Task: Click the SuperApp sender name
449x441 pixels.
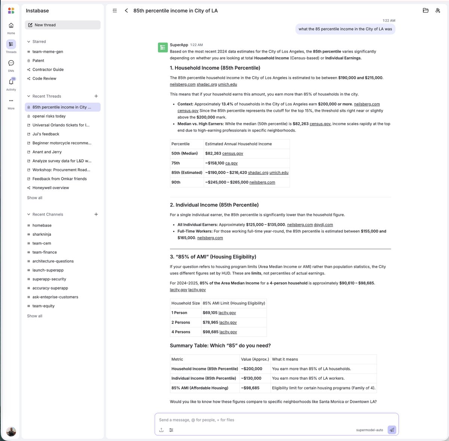Action: click(x=179, y=45)
